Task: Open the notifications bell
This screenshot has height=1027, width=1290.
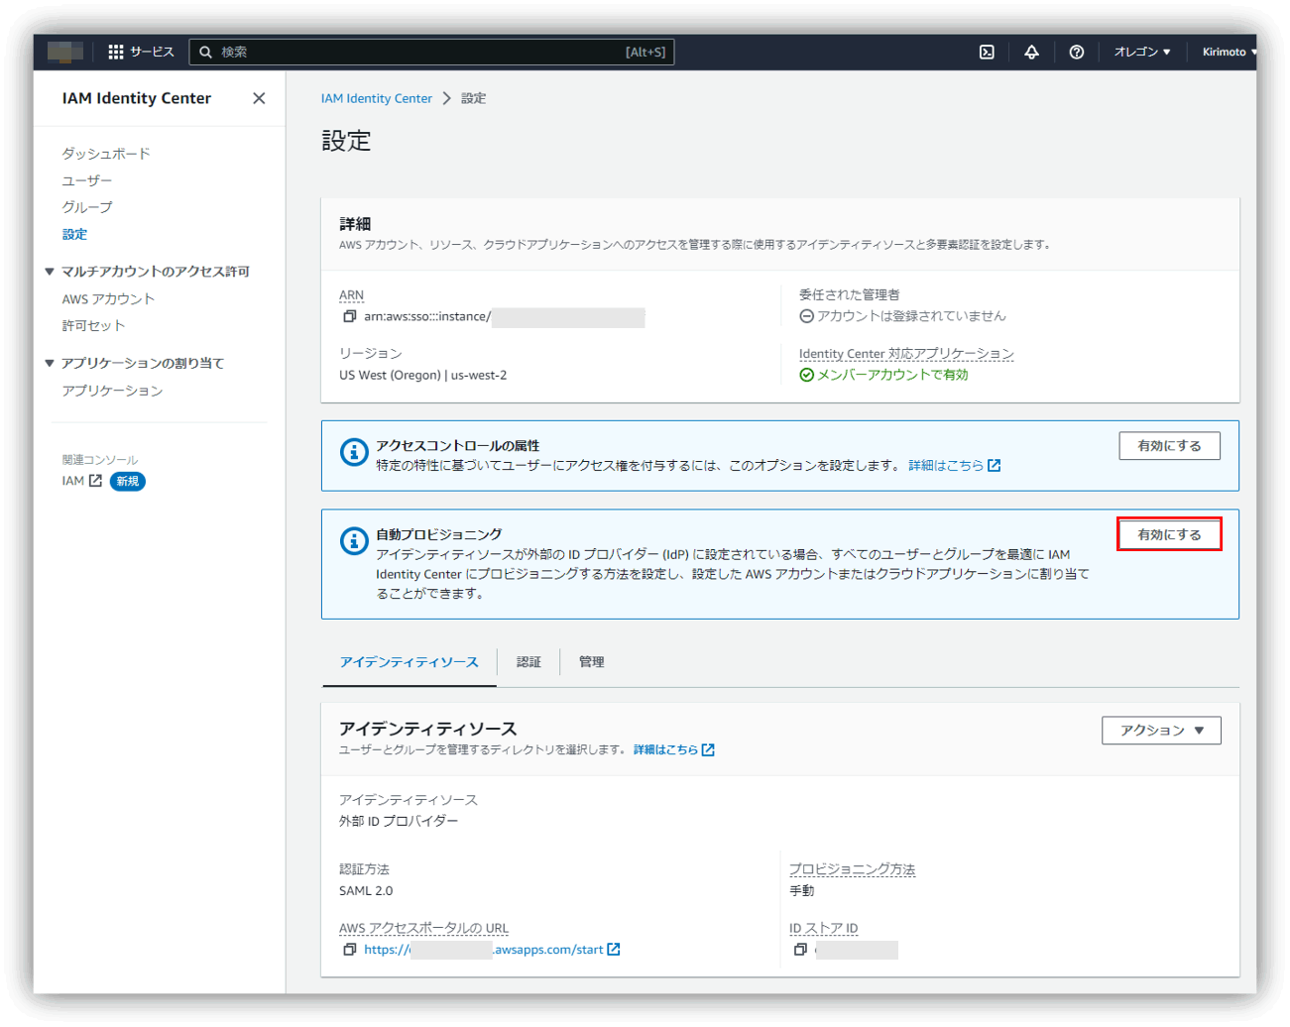Action: pyautogui.click(x=1031, y=52)
